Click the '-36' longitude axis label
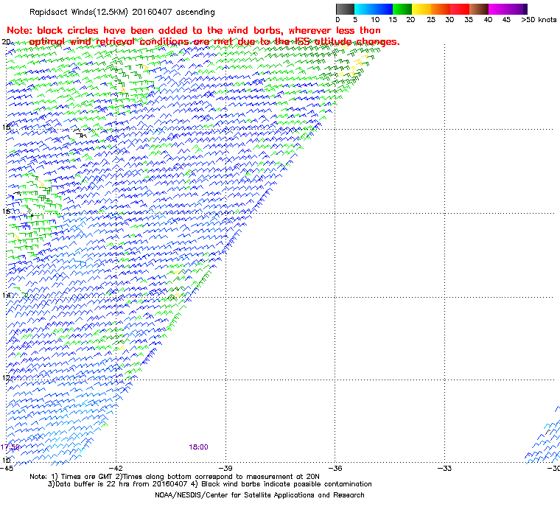This screenshot has height=507, width=560. point(335,468)
